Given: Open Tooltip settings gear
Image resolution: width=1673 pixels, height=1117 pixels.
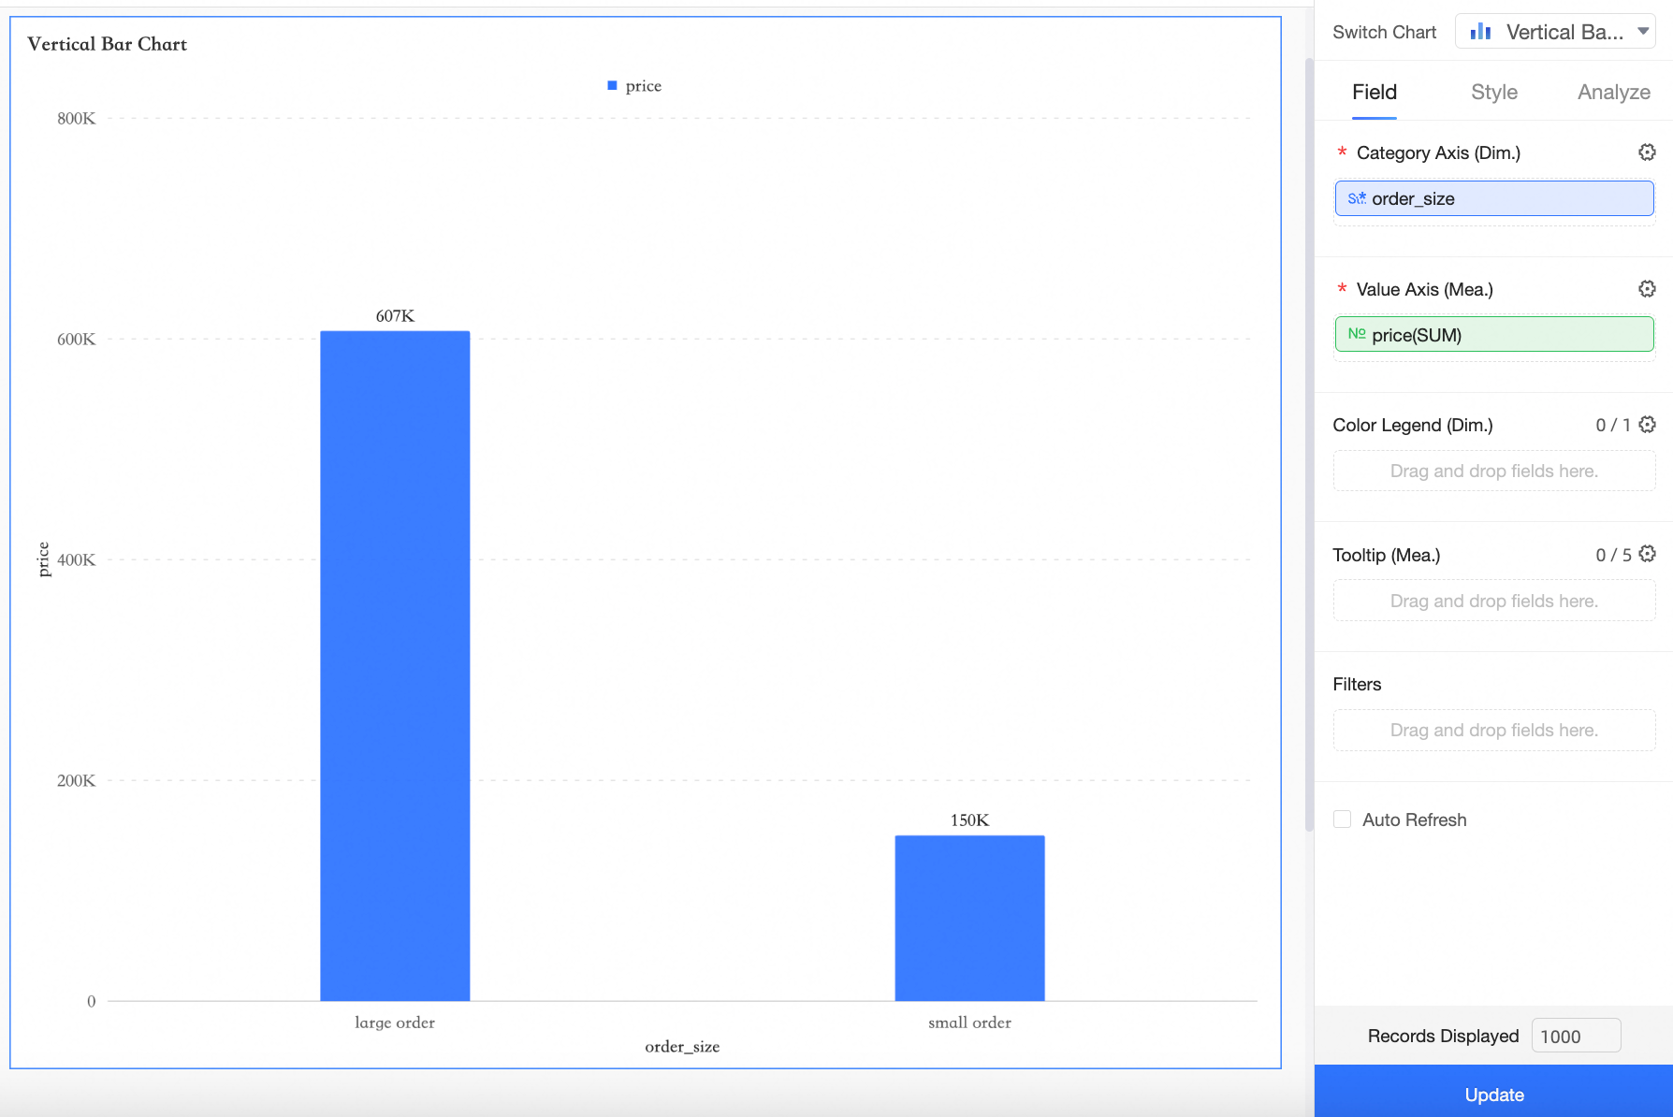Looking at the screenshot, I should tap(1647, 554).
